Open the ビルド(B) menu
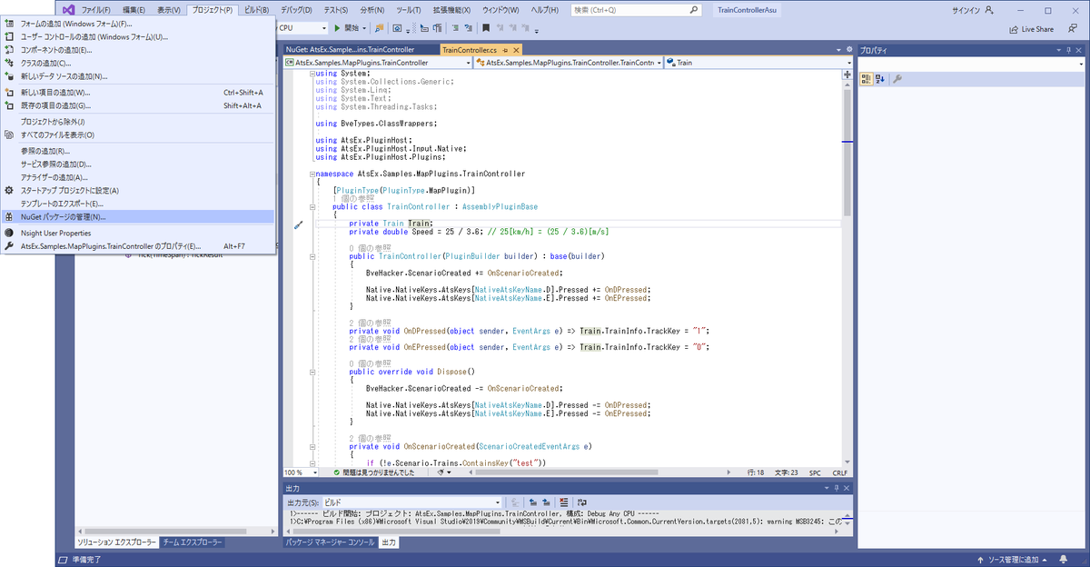 pos(257,9)
